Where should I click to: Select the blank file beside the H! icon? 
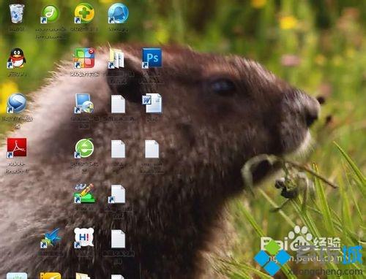pos(118,239)
